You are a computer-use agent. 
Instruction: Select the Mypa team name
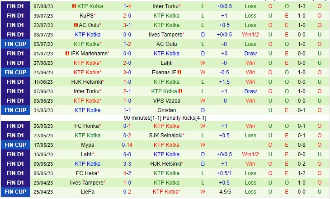point(88,145)
